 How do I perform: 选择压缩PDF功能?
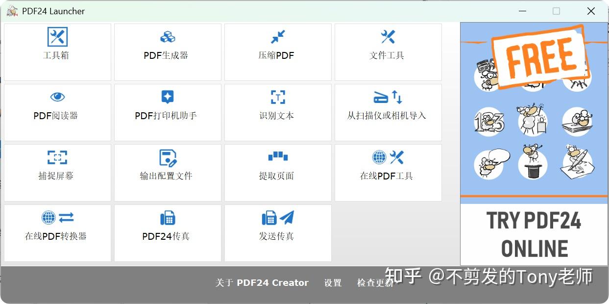(x=277, y=51)
